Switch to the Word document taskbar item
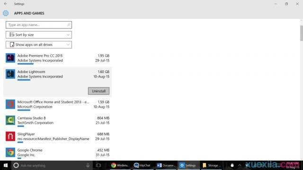Screen dimensions: 303x170 166,165
